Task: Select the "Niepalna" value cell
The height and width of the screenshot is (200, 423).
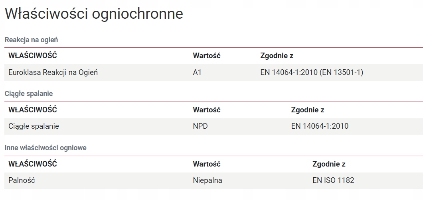Action: click(208, 180)
